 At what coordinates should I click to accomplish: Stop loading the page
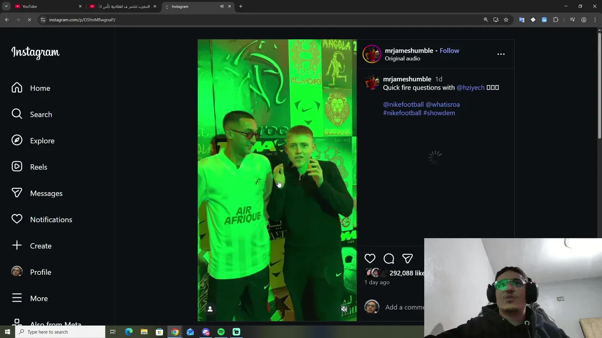coord(29,20)
